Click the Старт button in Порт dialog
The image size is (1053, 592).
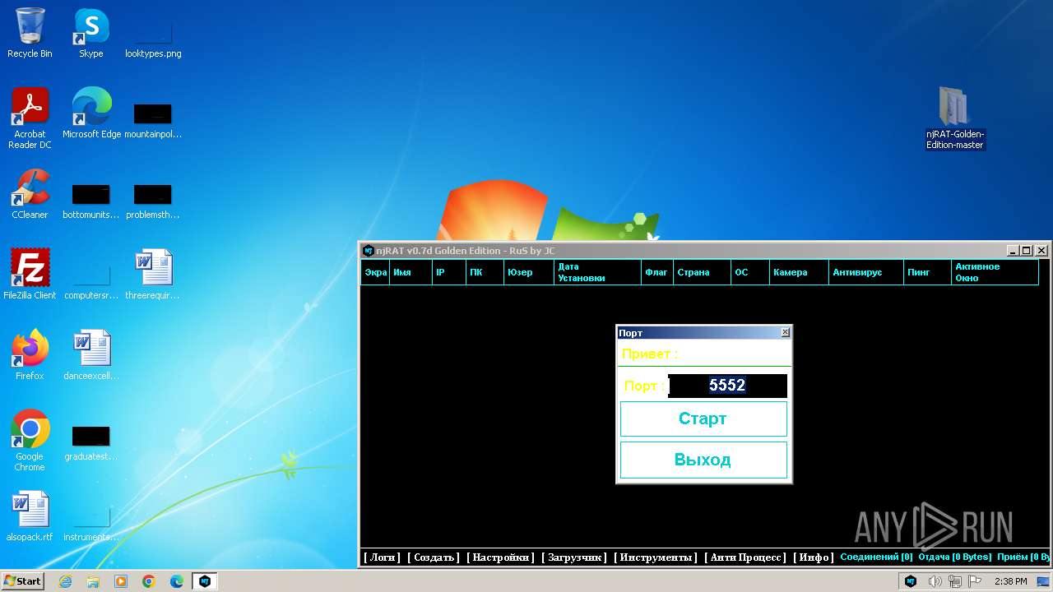click(x=703, y=419)
